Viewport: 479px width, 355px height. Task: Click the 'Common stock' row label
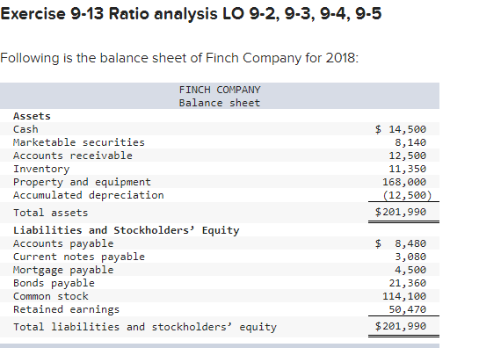51,296
